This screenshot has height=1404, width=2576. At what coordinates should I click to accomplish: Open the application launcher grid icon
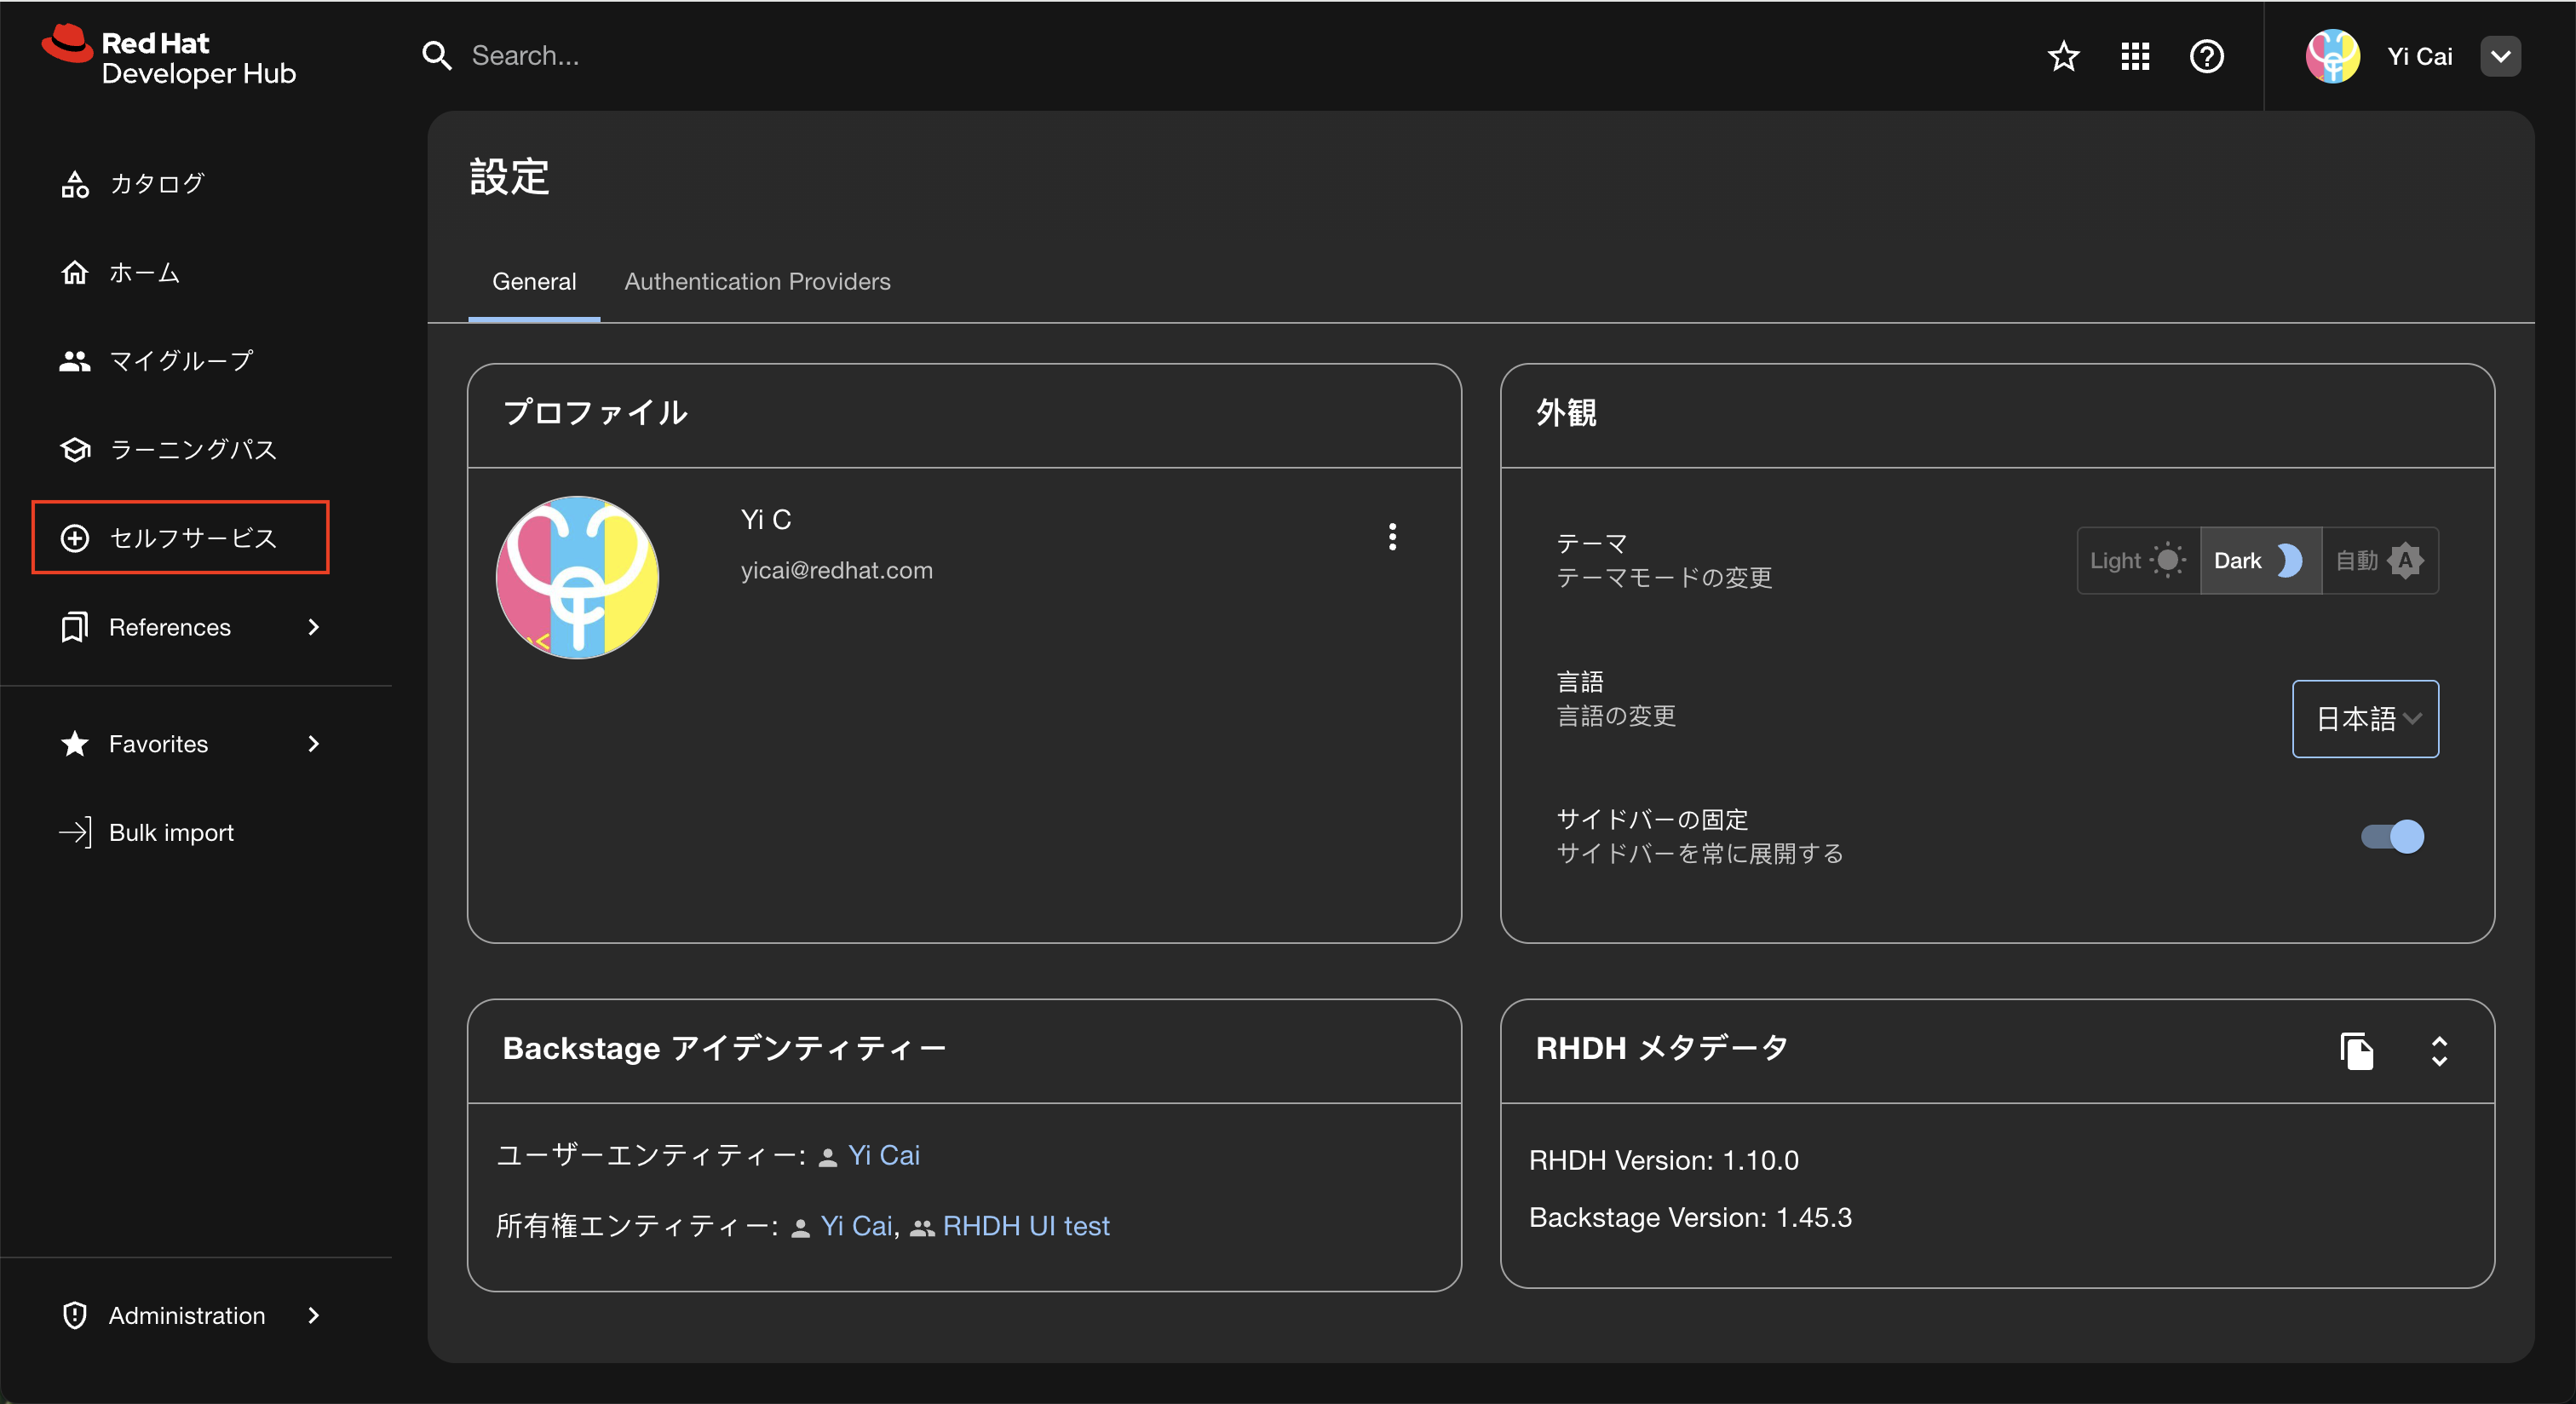pos(2135,57)
